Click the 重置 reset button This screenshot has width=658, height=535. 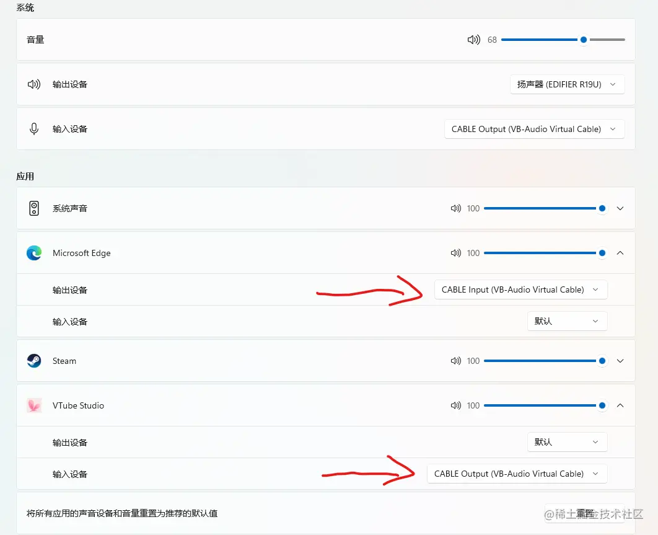[584, 513]
